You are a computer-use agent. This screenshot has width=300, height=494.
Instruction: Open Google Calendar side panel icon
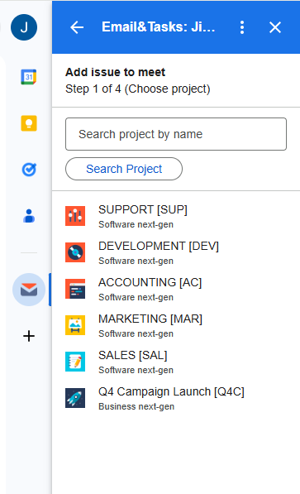tap(29, 77)
